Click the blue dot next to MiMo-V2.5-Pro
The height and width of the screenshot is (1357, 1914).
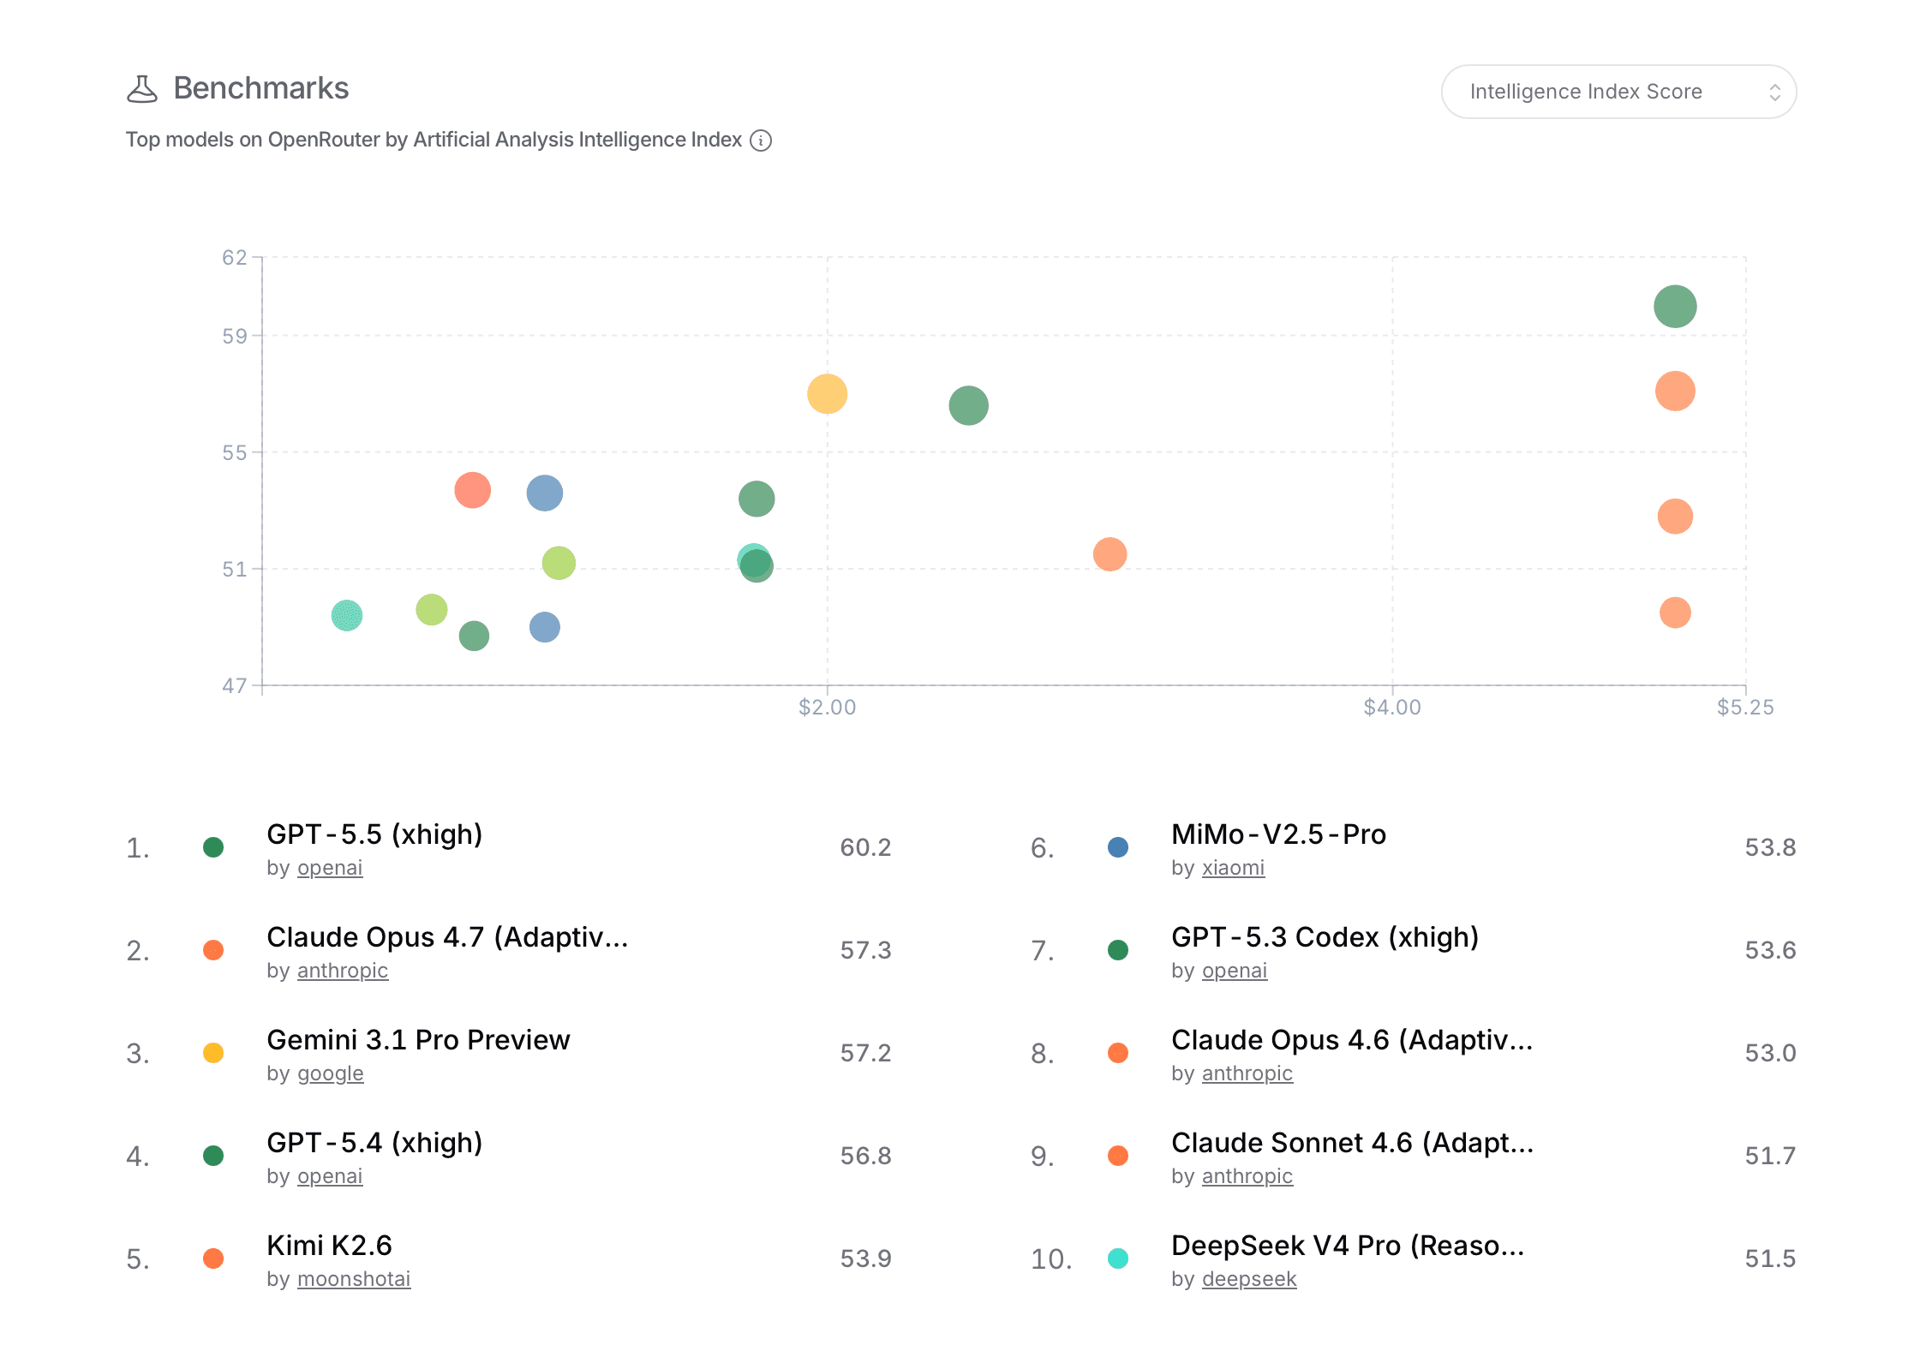(x=1119, y=847)
